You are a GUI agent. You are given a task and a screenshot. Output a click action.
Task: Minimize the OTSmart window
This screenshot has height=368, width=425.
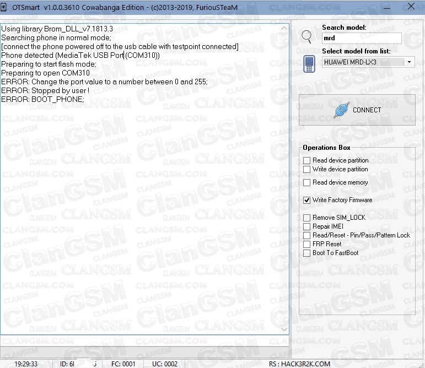click(387, 8)
